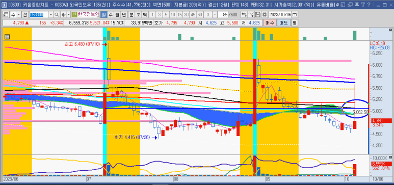This screenshot has width=394, height=185.
Task: Click the stock code input field
Action: click(x=39, y=15)
